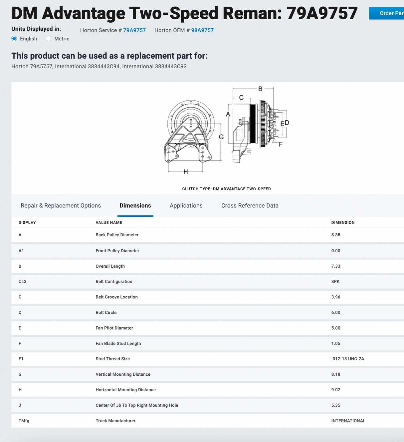Click the VALUE NAME column header

pyautogui.click(x=109, y=223)
